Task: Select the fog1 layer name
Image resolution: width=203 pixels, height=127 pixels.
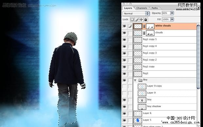Action: tap(146, 73)
